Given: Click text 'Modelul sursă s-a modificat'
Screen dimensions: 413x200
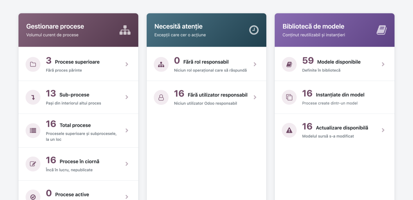Looking at the screenshot, I should pos(328,136).
